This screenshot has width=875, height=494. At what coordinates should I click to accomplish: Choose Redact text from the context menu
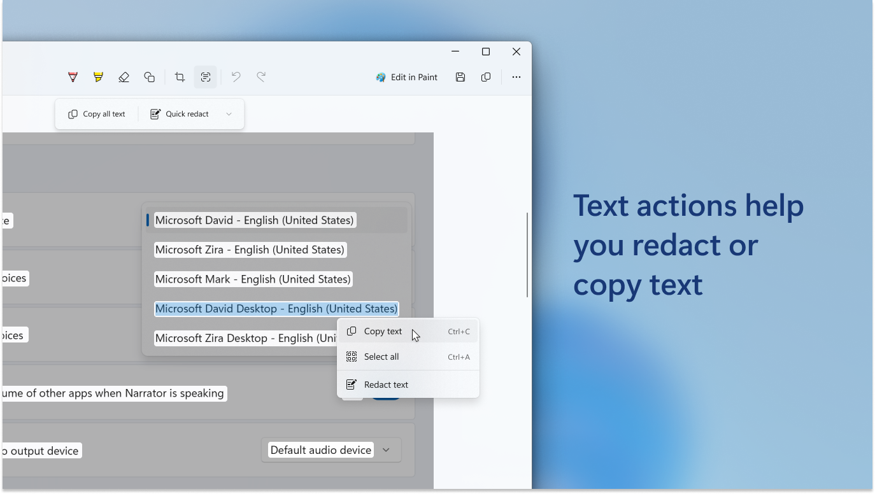385,384
